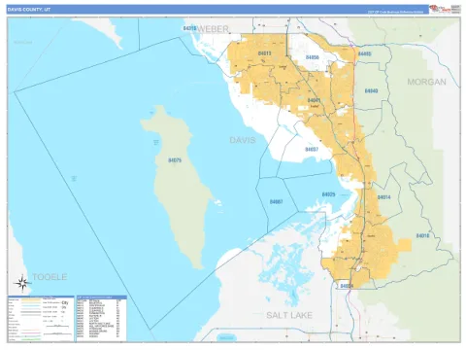Select the WEBER county label
Screen dimensions: 466x350
[x=213, y=29]
